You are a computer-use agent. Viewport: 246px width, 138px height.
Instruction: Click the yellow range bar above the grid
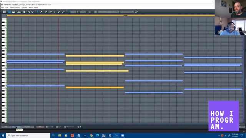(x=111, y=15)
